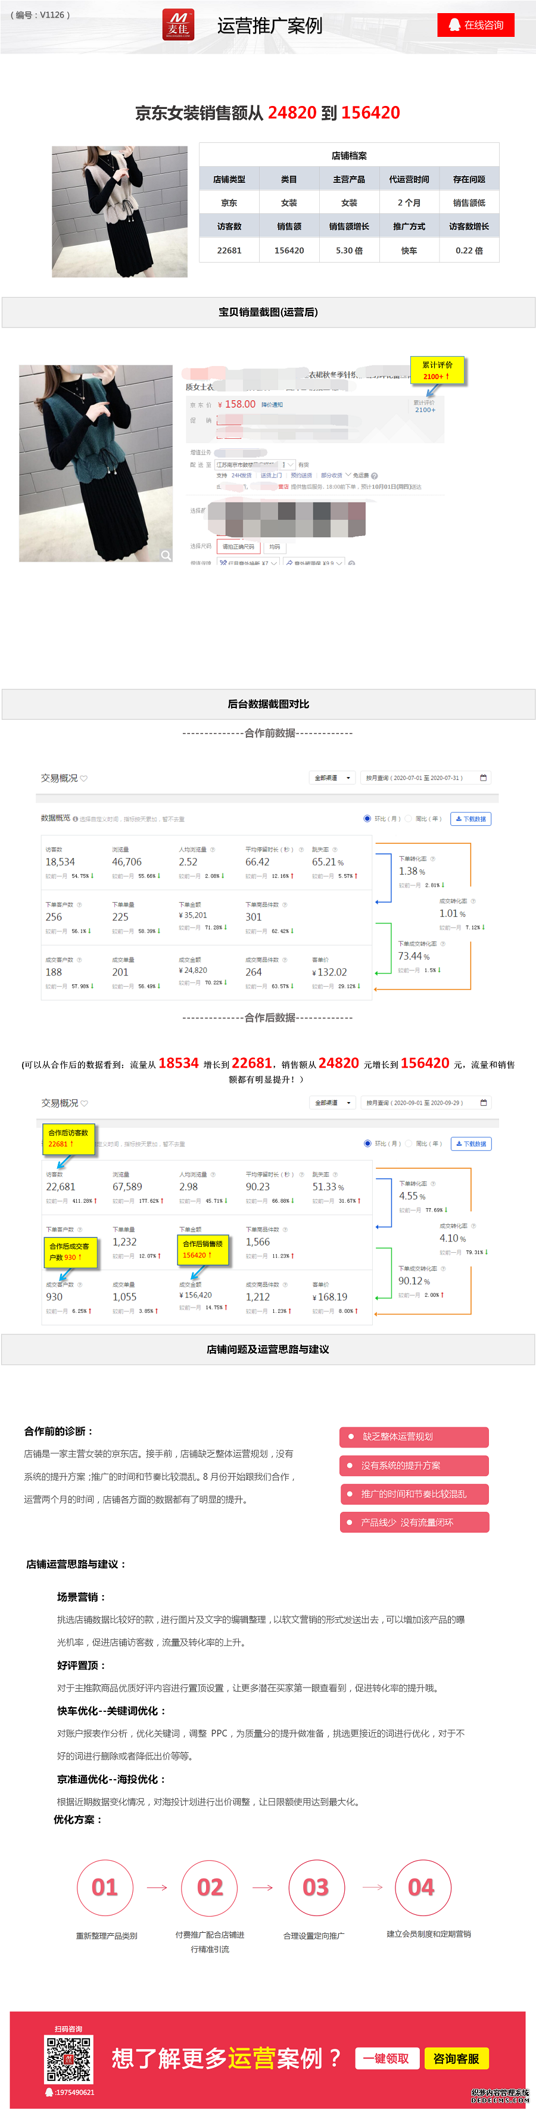Click help icon beside 人均浏览量 in July dashboard
This screenshot has width=536, height=2109.
(x=213, y=850)
